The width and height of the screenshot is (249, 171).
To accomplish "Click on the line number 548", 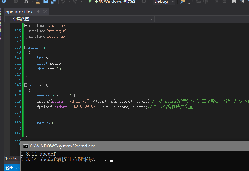I will [17, 101].
